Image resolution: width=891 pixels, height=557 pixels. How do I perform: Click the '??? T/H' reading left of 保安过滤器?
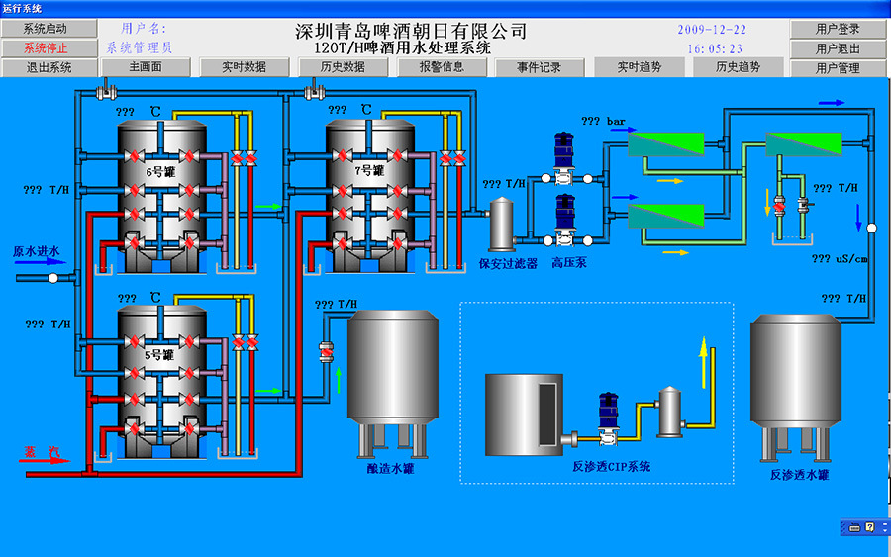point(504,184)
